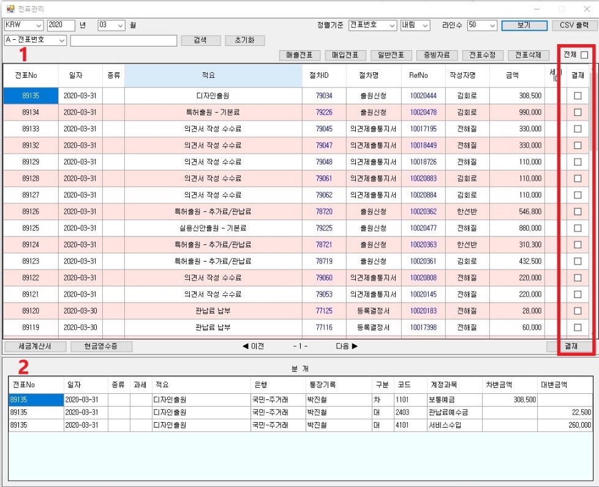This screenshot has width=599, height=487.
Task: Reset the search with the 초기화 button
Action: tap(245, 40)
